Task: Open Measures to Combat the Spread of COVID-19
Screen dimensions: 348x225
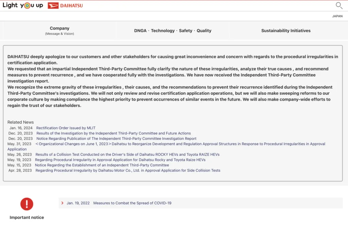Action: click(x=132, y=203)
